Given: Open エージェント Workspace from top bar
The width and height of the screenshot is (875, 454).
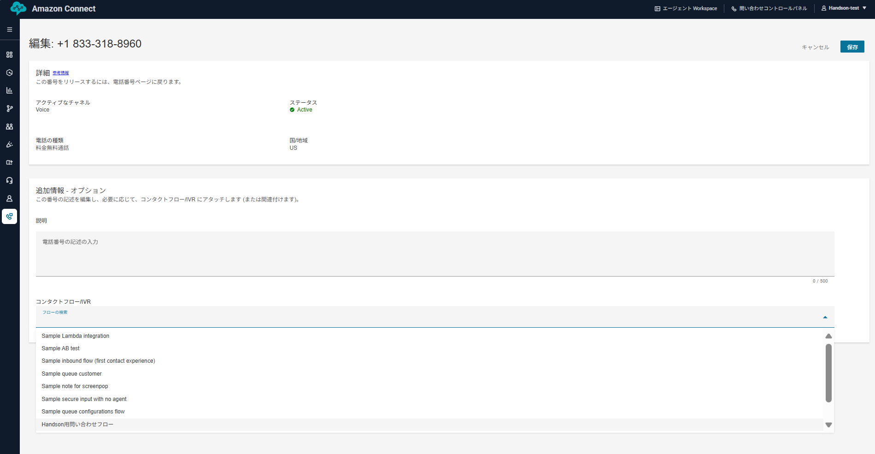Looking at the screenshot, I should tap(686, 8).
